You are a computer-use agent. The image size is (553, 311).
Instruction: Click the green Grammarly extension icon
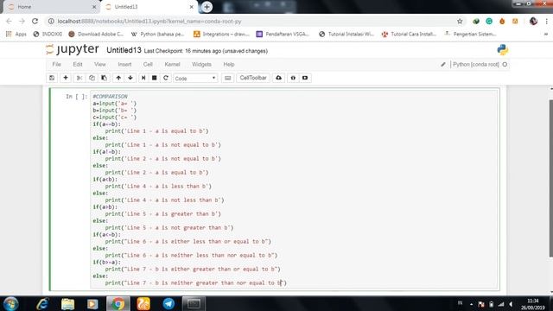coord(489,21)
